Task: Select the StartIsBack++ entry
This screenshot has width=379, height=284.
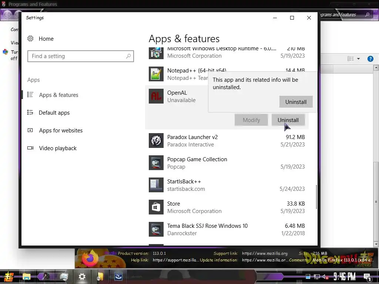Action: pos(227,185)
